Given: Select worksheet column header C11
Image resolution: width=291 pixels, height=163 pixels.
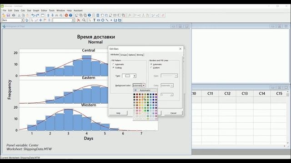Looking at the screenshot, I should pyautogui.click(x=210, y=94).
